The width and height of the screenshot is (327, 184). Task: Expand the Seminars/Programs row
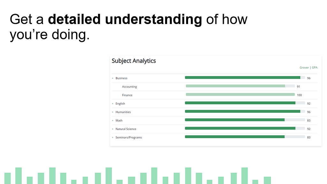pos(112,138)
